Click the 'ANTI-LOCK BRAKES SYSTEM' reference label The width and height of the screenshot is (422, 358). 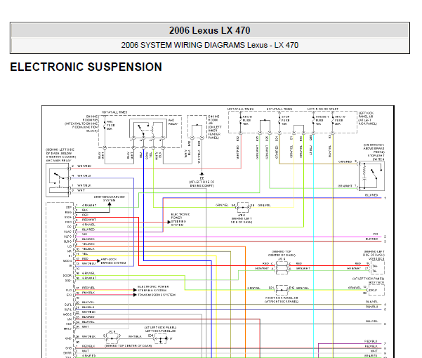pos(113,261)
